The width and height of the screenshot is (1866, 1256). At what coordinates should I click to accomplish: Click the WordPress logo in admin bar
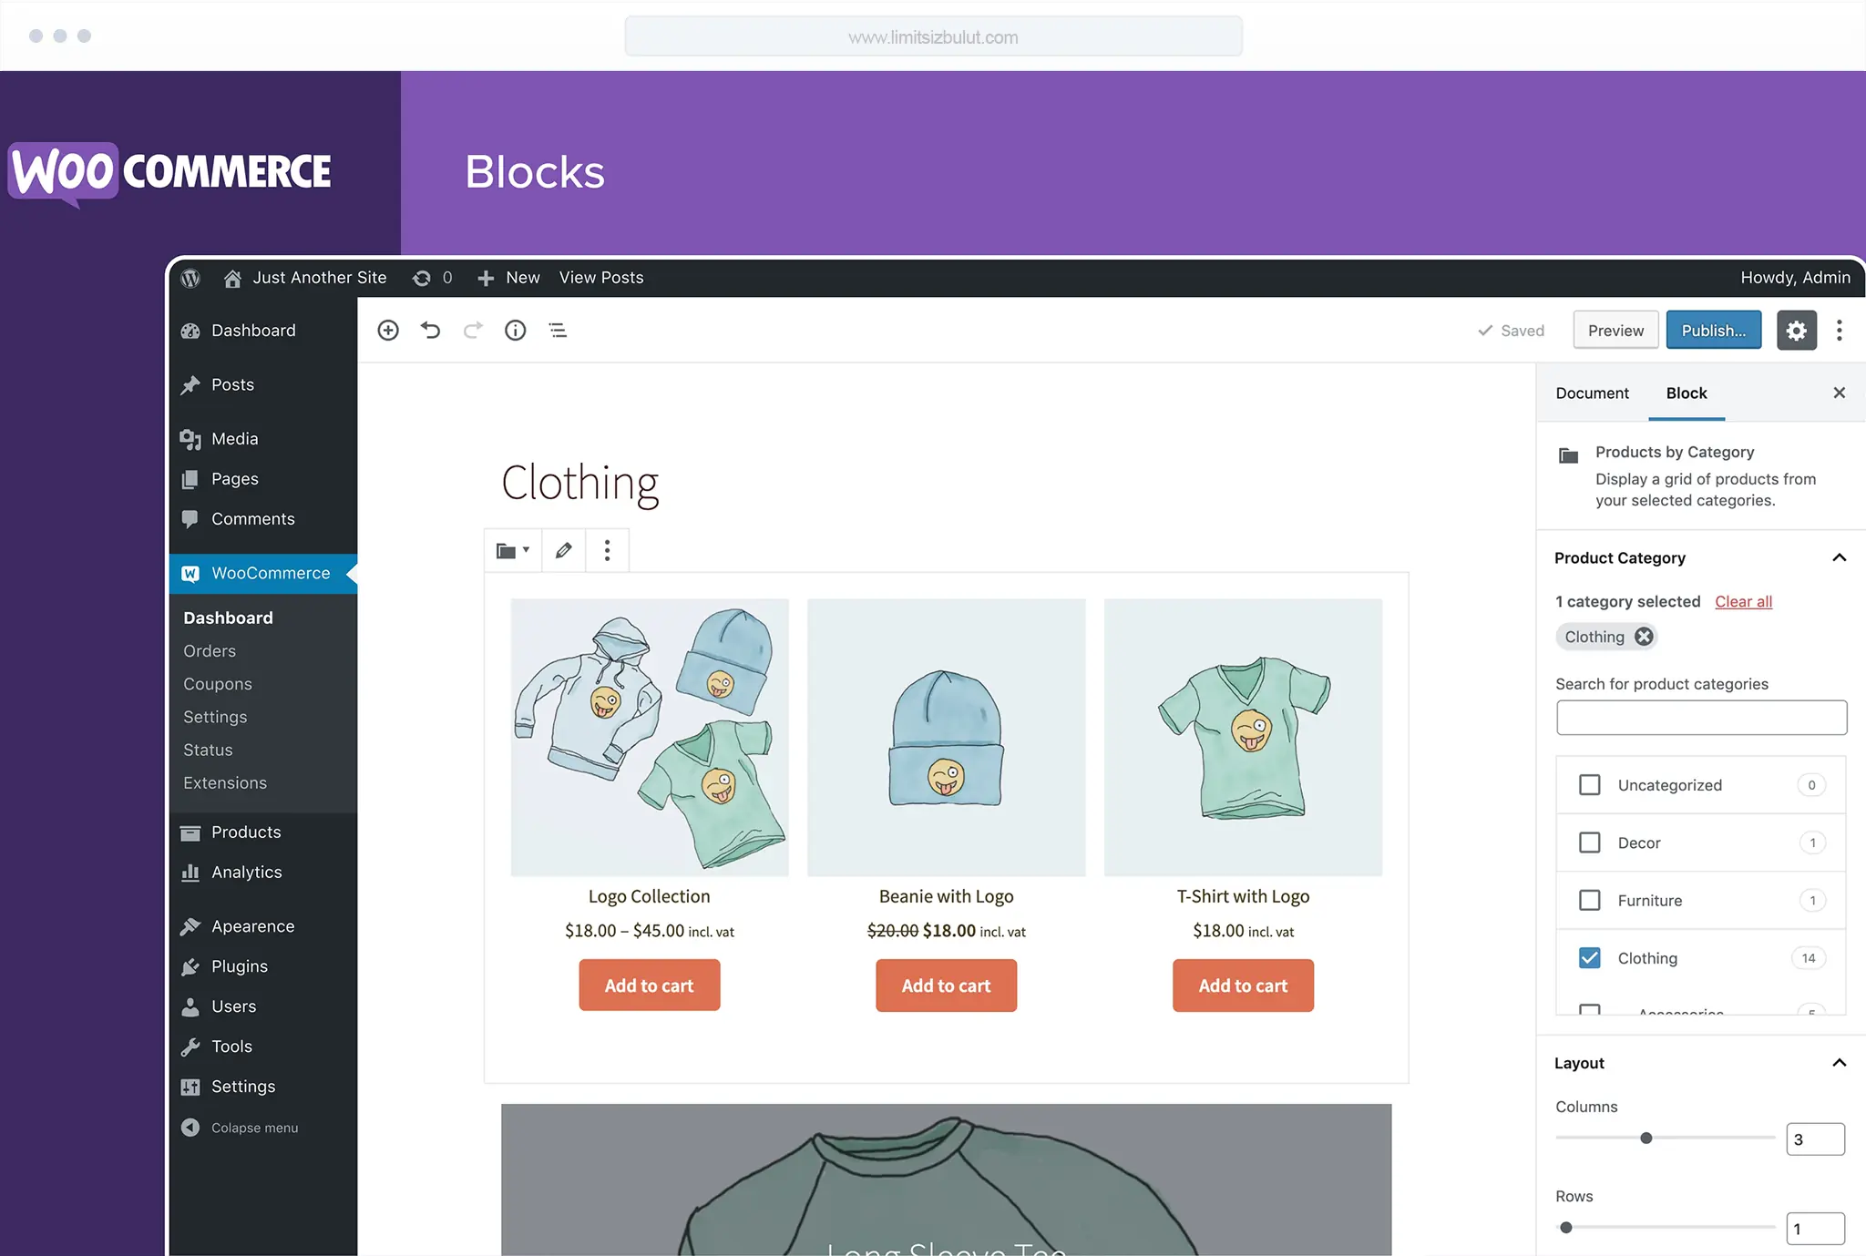(190, 278)
